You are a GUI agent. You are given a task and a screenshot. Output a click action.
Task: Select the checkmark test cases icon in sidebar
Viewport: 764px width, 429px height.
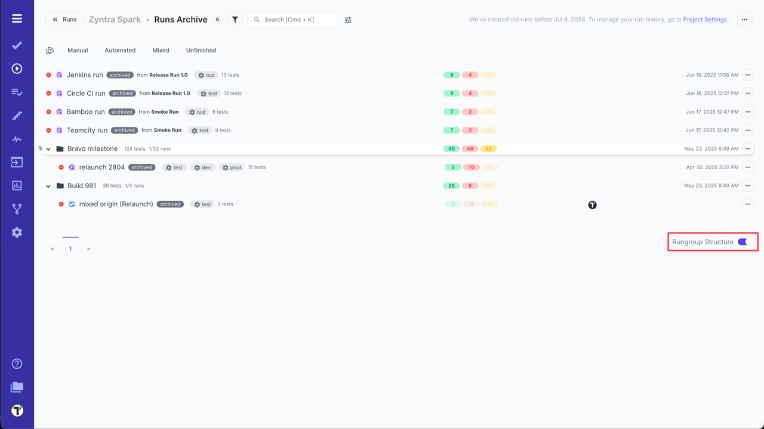coord(17,45)
